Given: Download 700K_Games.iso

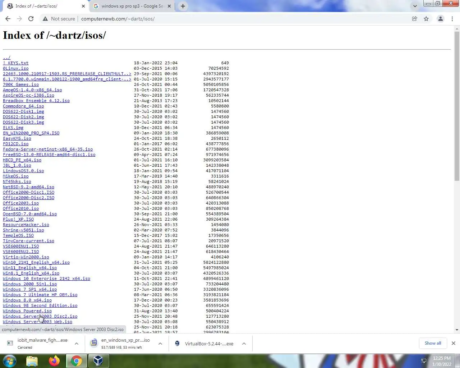Looking at the screenshot, I should coord(21,84).
